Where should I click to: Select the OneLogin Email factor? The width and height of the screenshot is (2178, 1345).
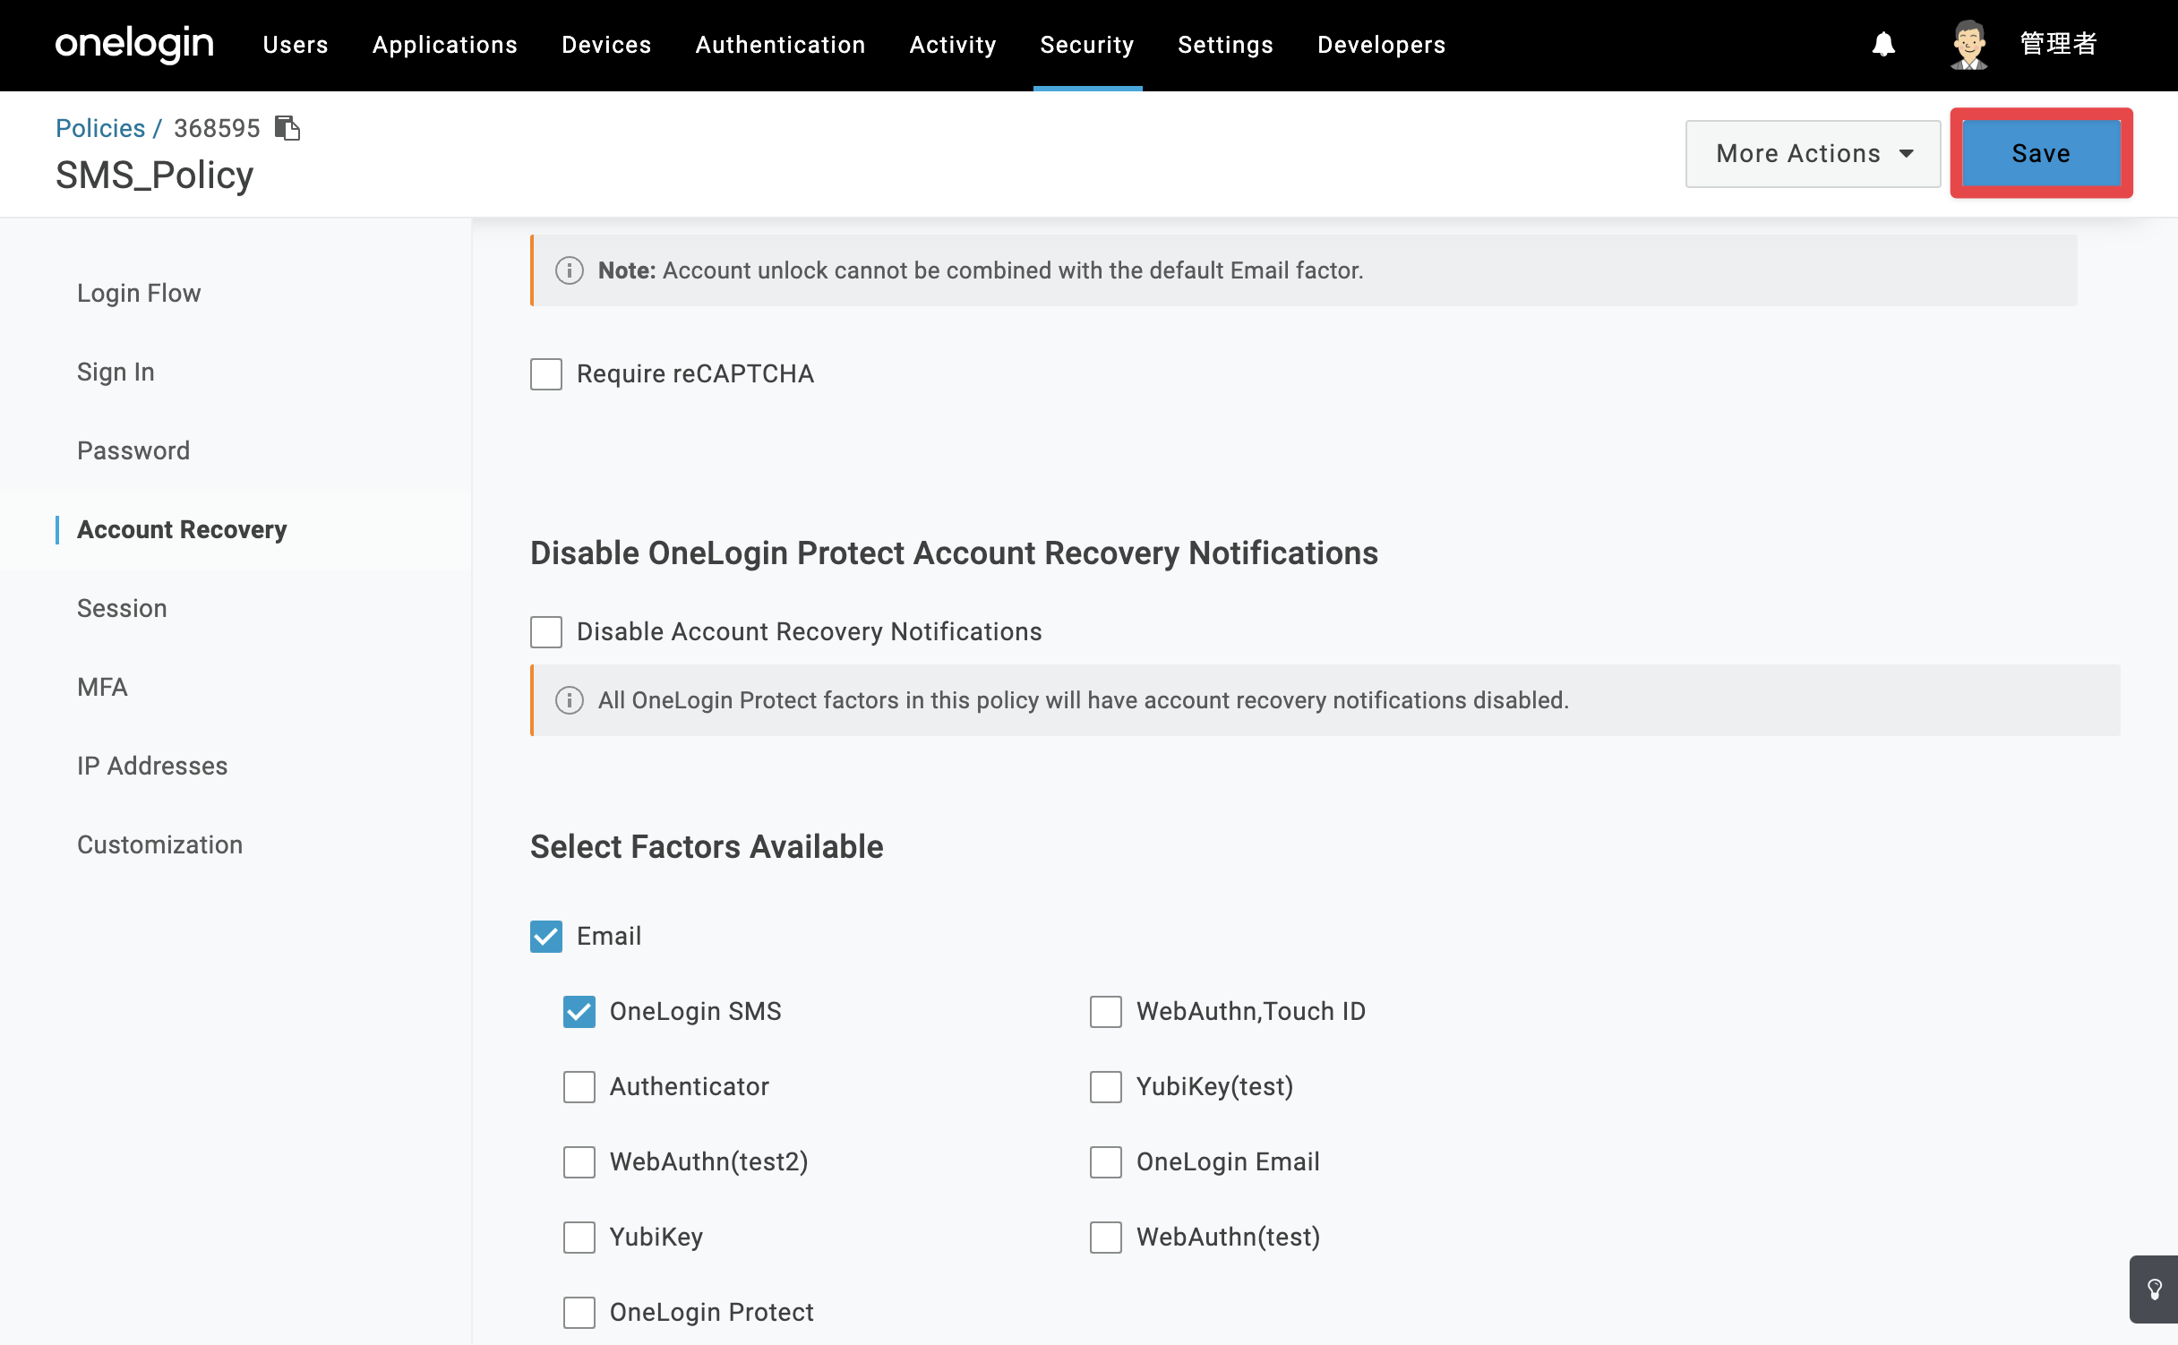coord(1106,1162)
